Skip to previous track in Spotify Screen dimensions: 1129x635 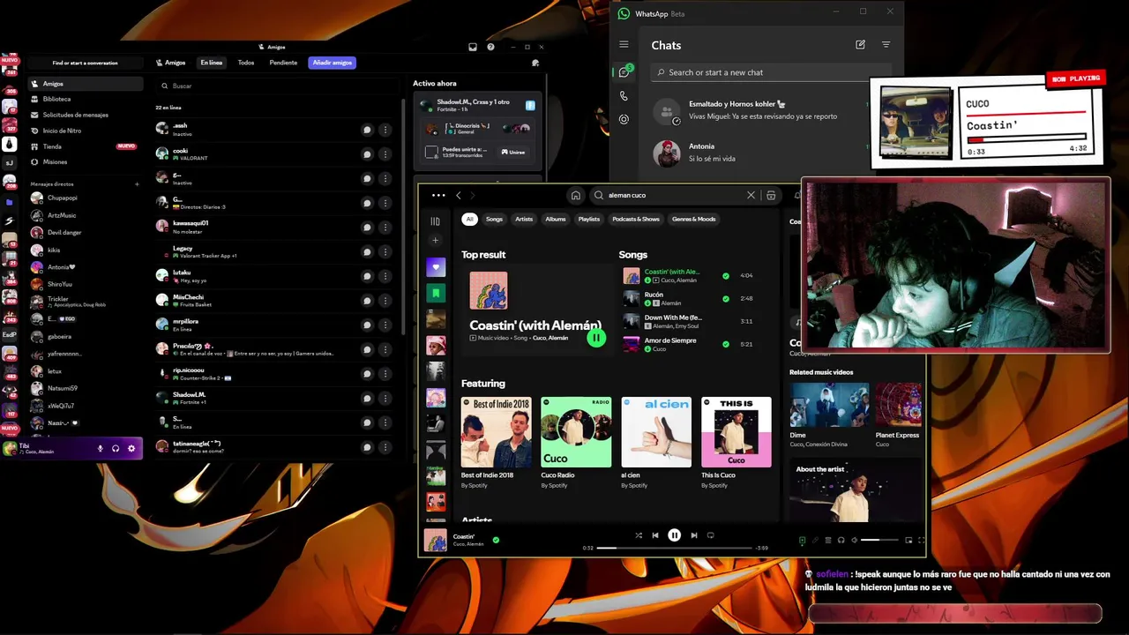coord(655,535)
